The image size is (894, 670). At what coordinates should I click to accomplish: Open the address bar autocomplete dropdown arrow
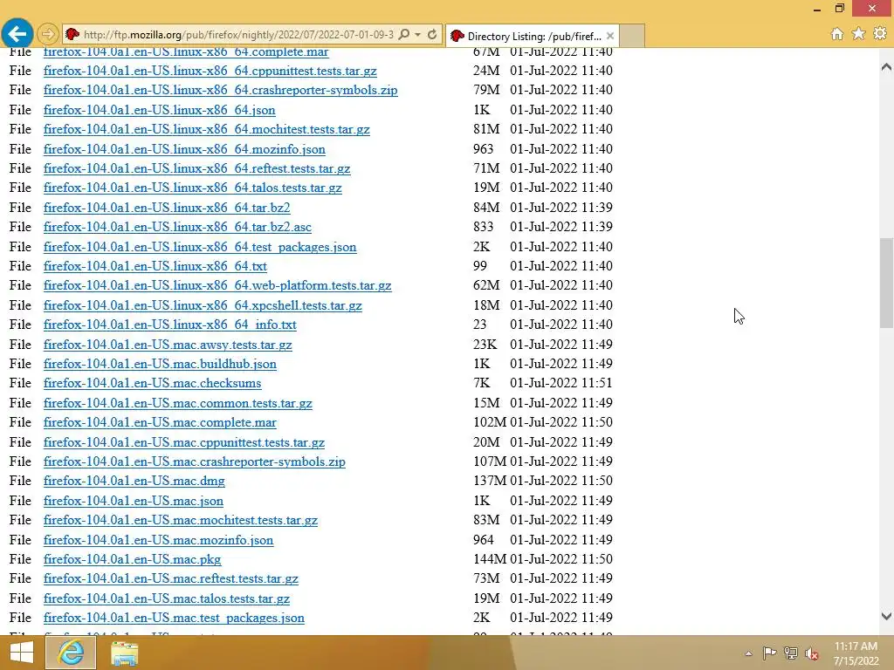[418, 35]
